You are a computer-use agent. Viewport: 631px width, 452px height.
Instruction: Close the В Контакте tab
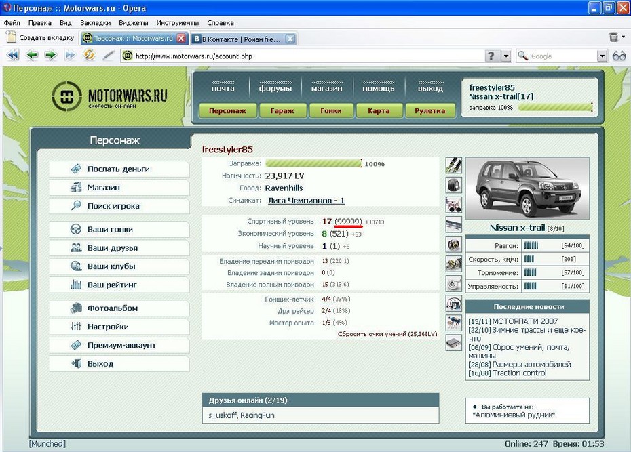click(290, 39)
